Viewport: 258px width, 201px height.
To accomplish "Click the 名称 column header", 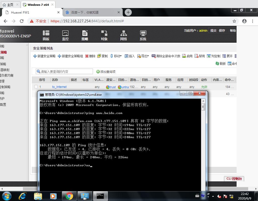I will point(55,80).
